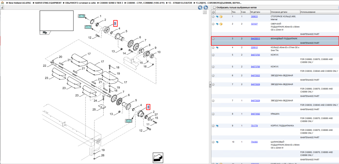Click plus icon on part 220012 row
The image size is (339, 164).
point(213,47)
